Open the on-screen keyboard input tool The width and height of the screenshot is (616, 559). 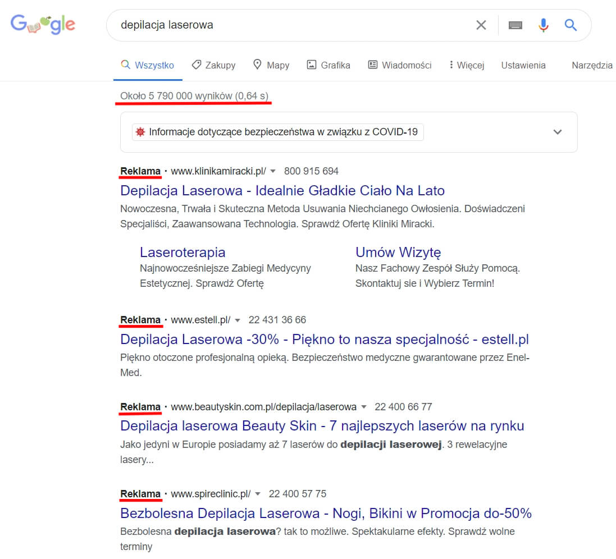click(515, 25)
